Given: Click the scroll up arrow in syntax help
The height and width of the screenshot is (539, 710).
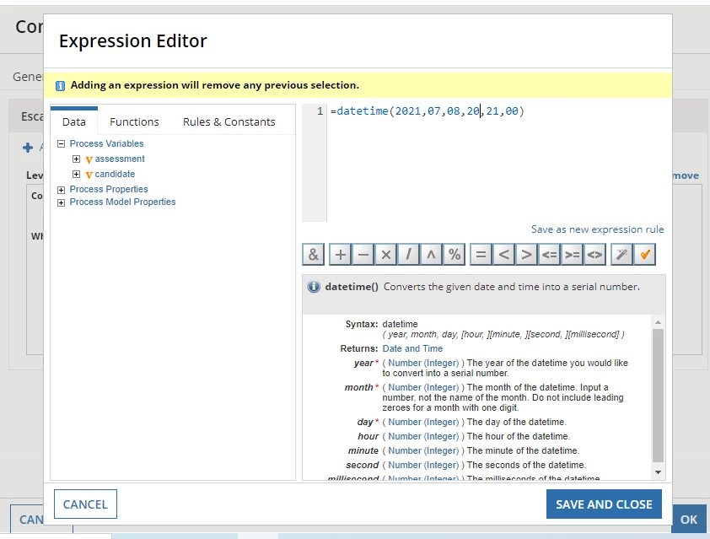Looking at the screenshot, I should coord(658,322).
